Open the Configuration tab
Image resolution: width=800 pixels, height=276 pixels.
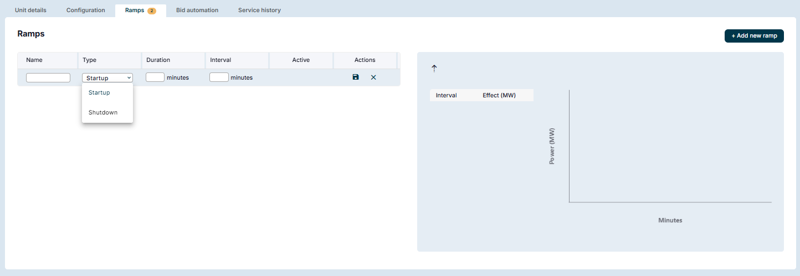click(x=85, y=10)
